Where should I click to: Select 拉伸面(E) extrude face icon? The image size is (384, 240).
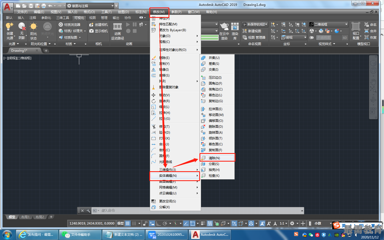(x=203, y=109)
